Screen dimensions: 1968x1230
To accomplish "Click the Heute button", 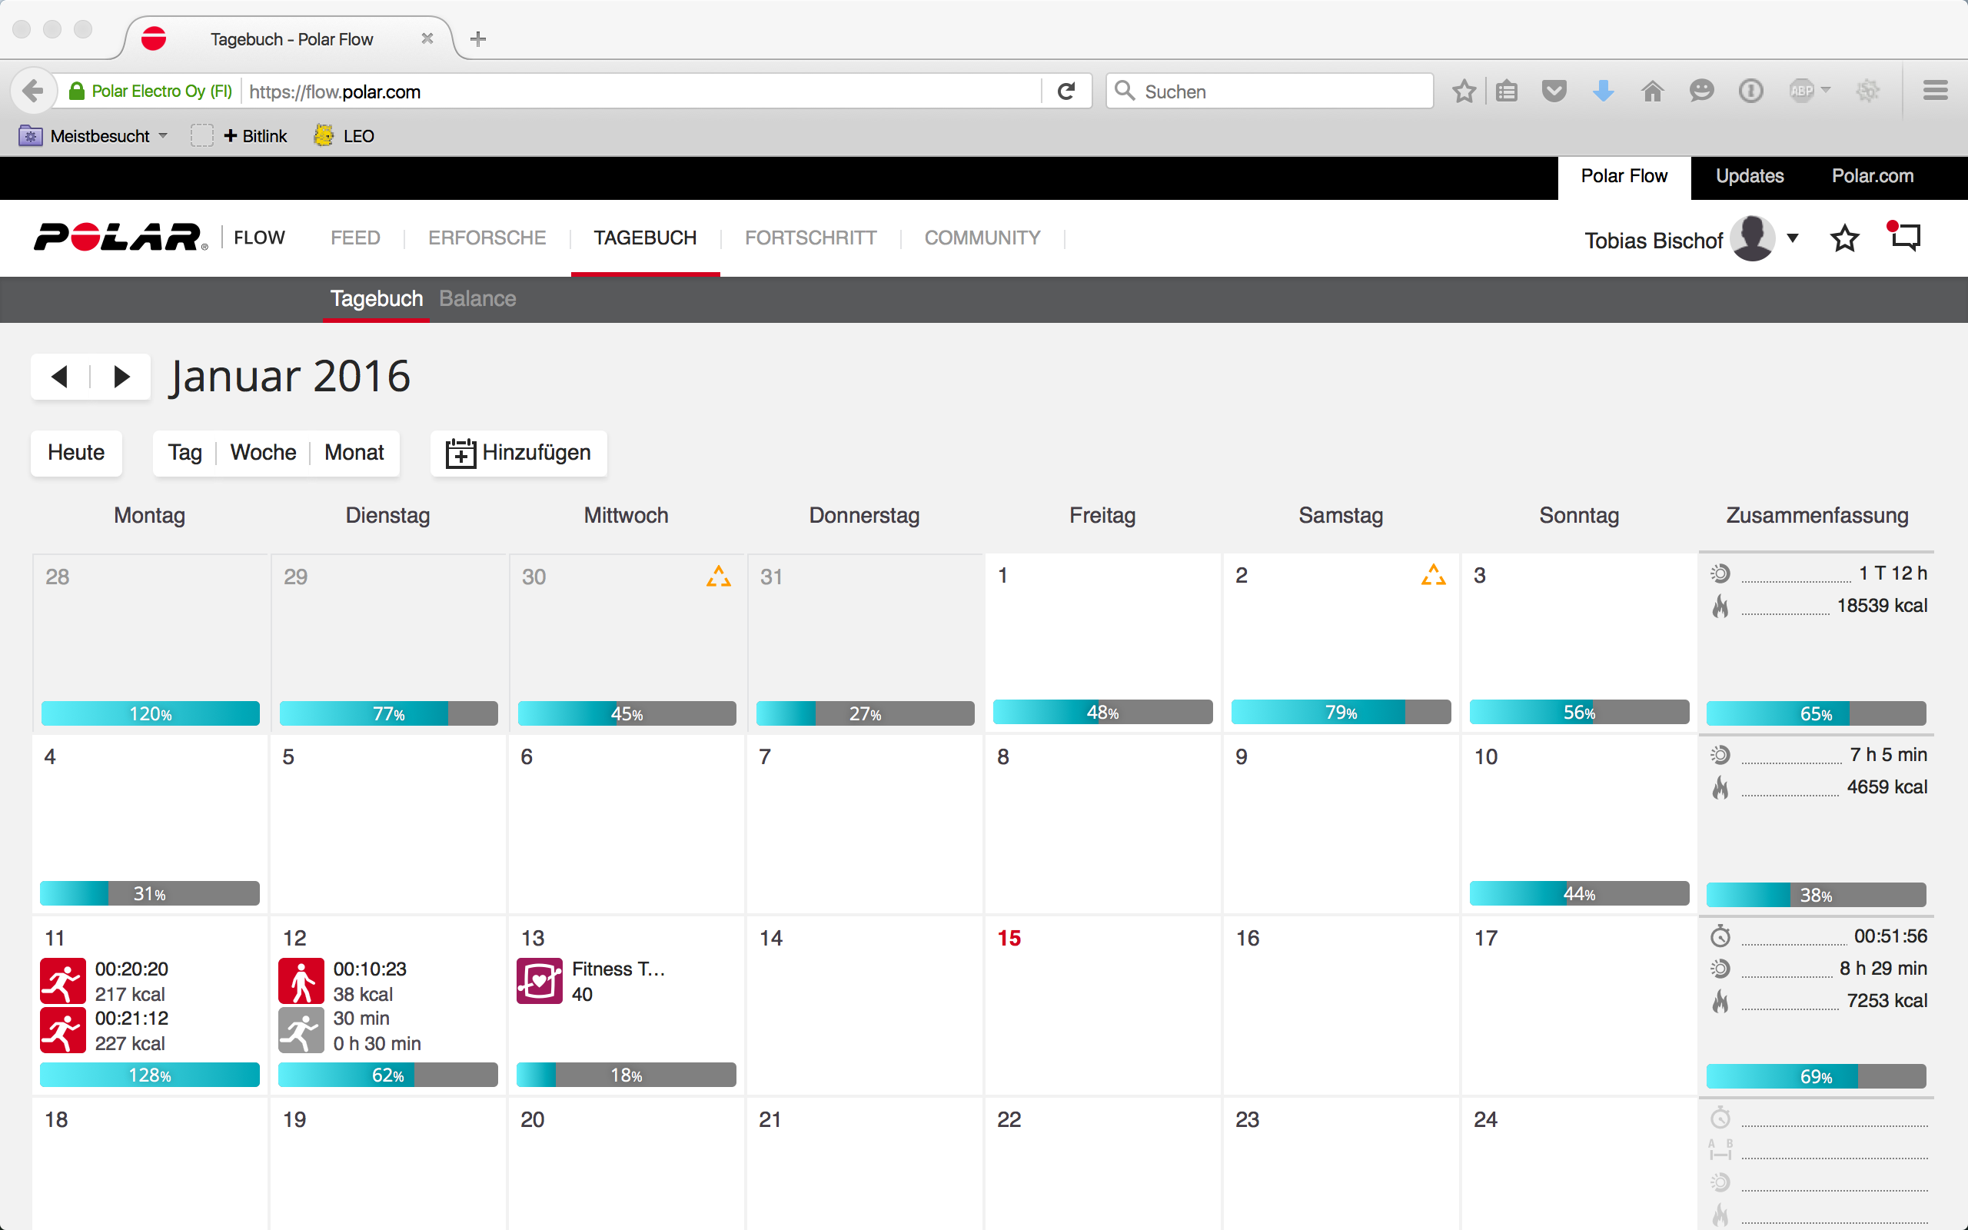I will pyautogui.click(x=76, y=452).
